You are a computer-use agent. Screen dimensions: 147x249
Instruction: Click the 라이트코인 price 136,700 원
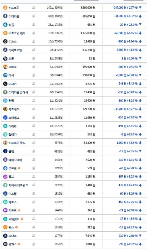tap(89, 50)
